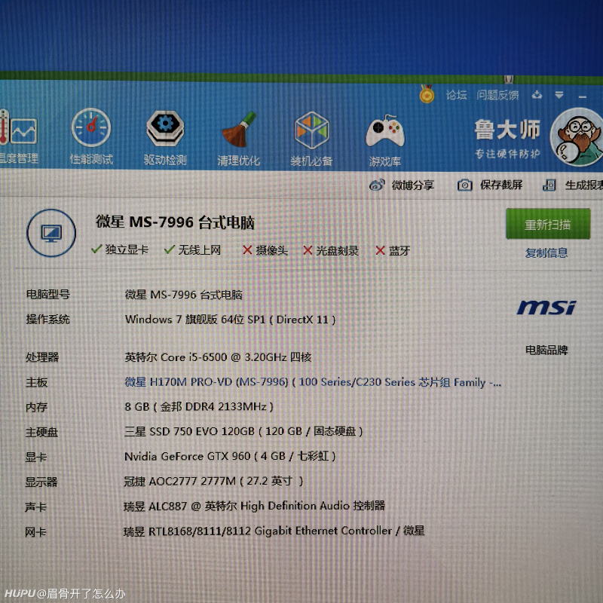Open the 游戏库 game library
603x603 pixels.
(x=384, y=136)
